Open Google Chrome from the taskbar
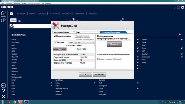The image size is (185, 104). click(x=14, y=102)
